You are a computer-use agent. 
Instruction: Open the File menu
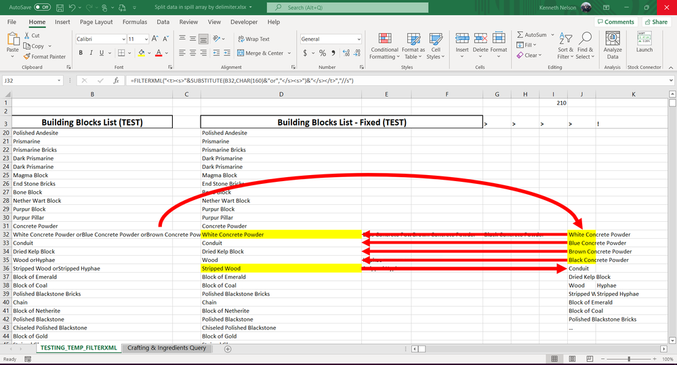tap(12, 22)
